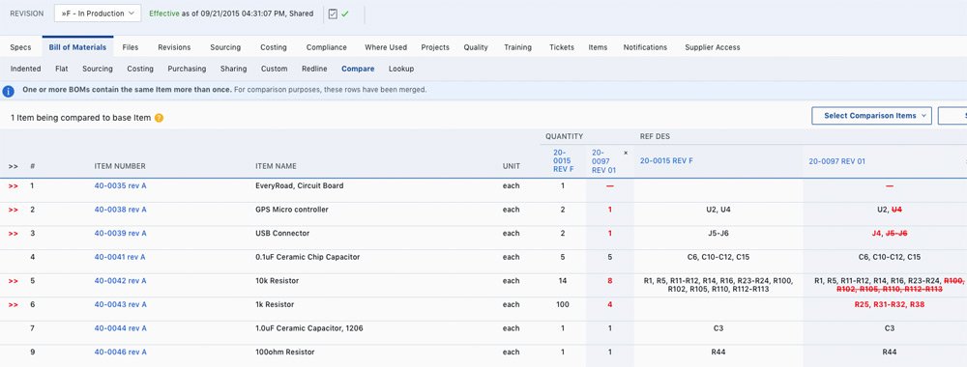Expand row 3 differences via red >> marker
The height and width of the screenshot is (367, 967).
(13, 234)
